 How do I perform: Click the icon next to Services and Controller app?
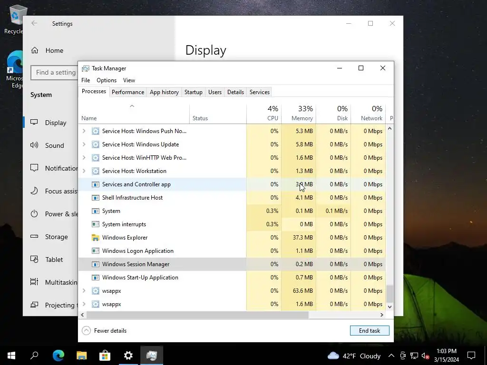[x=95, y=184]
